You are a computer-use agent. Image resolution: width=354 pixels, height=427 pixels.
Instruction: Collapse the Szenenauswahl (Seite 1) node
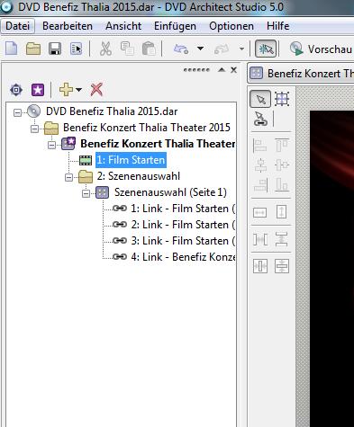[x=86, y=193]
